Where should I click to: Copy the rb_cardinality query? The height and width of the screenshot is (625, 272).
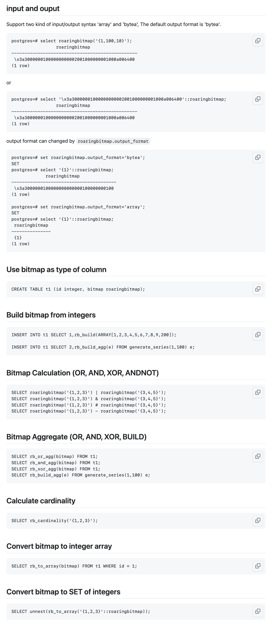[258, 521]
